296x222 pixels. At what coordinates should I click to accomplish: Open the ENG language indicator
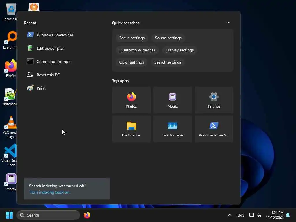click(x=241, y=215)
